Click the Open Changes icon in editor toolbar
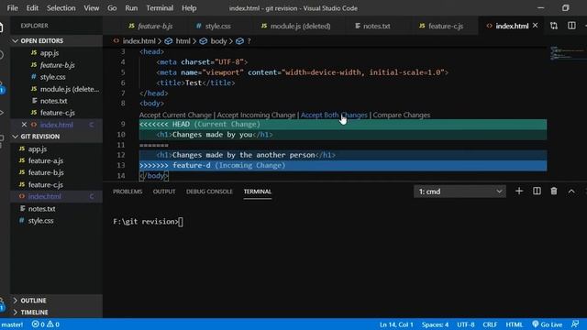Image resolution: width=587 pixels, height=330 pixels. [x=554, y=26]
